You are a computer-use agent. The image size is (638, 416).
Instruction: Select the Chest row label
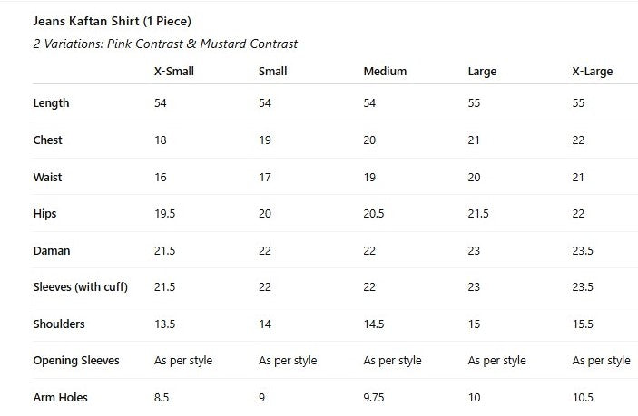(x=47, y=140)
